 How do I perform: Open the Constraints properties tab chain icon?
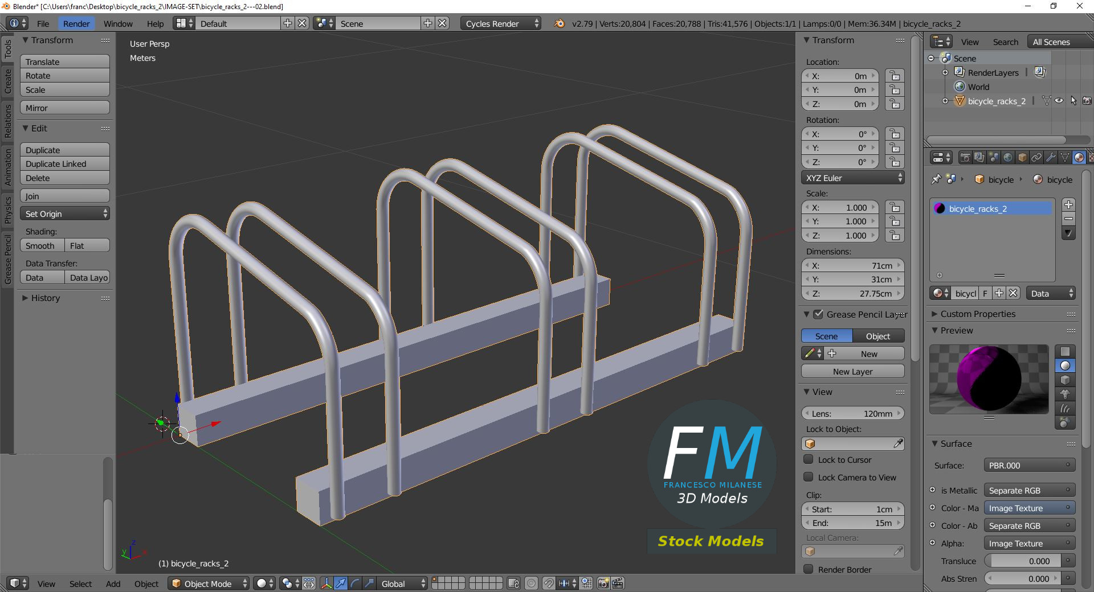(x=1036, y=158)
